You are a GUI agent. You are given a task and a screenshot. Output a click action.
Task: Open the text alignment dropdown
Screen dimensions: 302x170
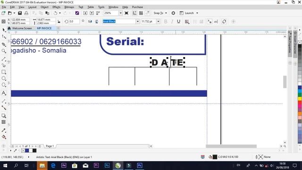point(187,21)
